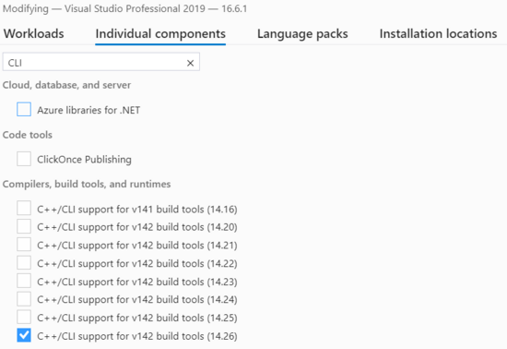
Task: Click the Compilers, build tools, and runtimes heading
Action: 87,184
